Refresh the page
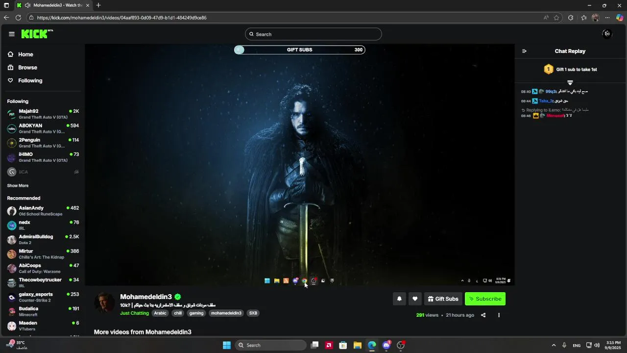Viewport: 627px width, 353px height. click(18, 18)
